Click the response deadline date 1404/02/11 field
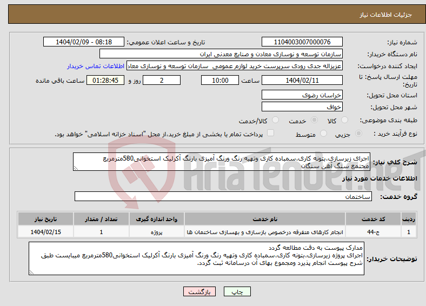Image resolution: width=426 pixels, height=306 pixels. pyautogui.click(x=302, y=80)
